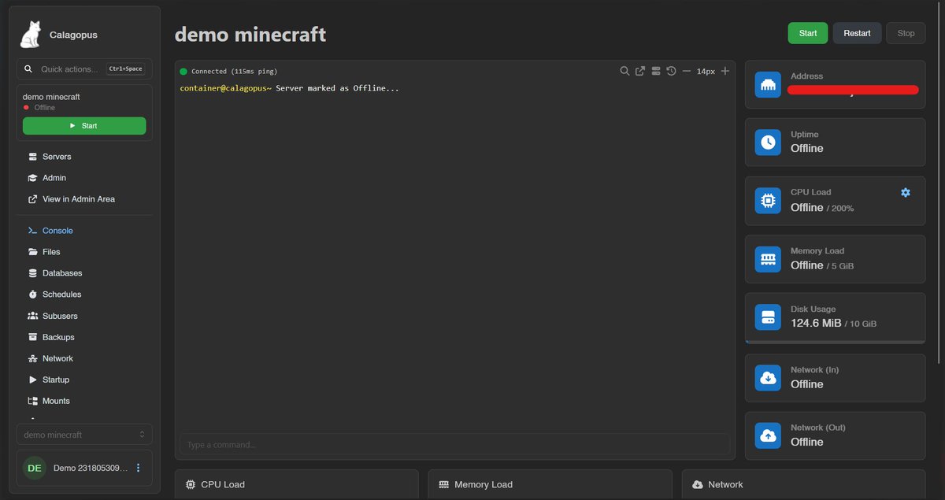This screenshot has height=500, width=945.
Task: Open the Startup page label
Action: tap(56, 380)
